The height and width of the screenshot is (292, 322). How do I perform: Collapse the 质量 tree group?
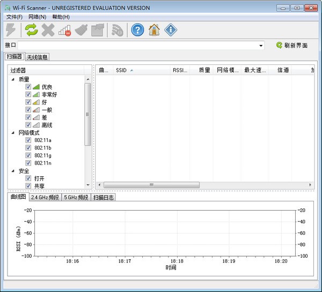13,79
